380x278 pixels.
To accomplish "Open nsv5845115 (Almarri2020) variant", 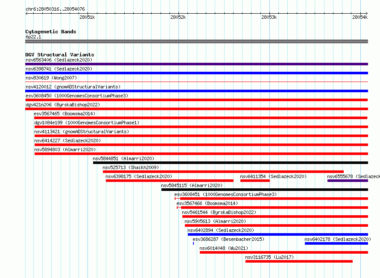I will click(192, 185).
